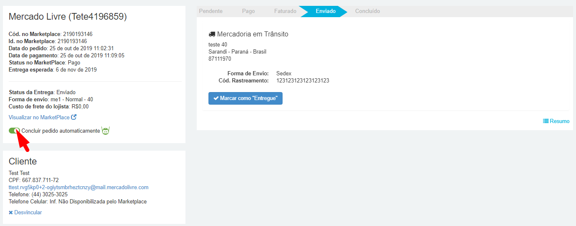
Task: Click Entrega esperada: 6 de nov de 2019
Action: coord(53,69)
